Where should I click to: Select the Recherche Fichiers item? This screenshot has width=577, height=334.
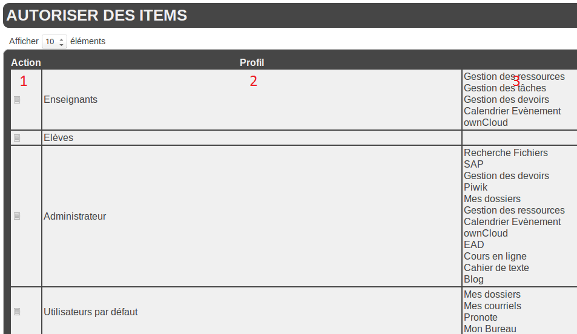506,153
